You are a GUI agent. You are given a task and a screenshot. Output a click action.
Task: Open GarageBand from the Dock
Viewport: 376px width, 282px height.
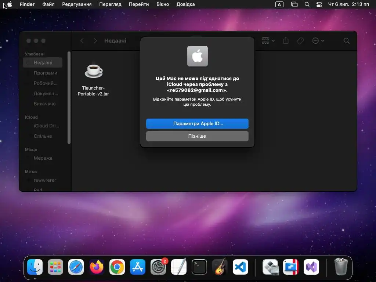pyautogui.click(x=220, y=267)
